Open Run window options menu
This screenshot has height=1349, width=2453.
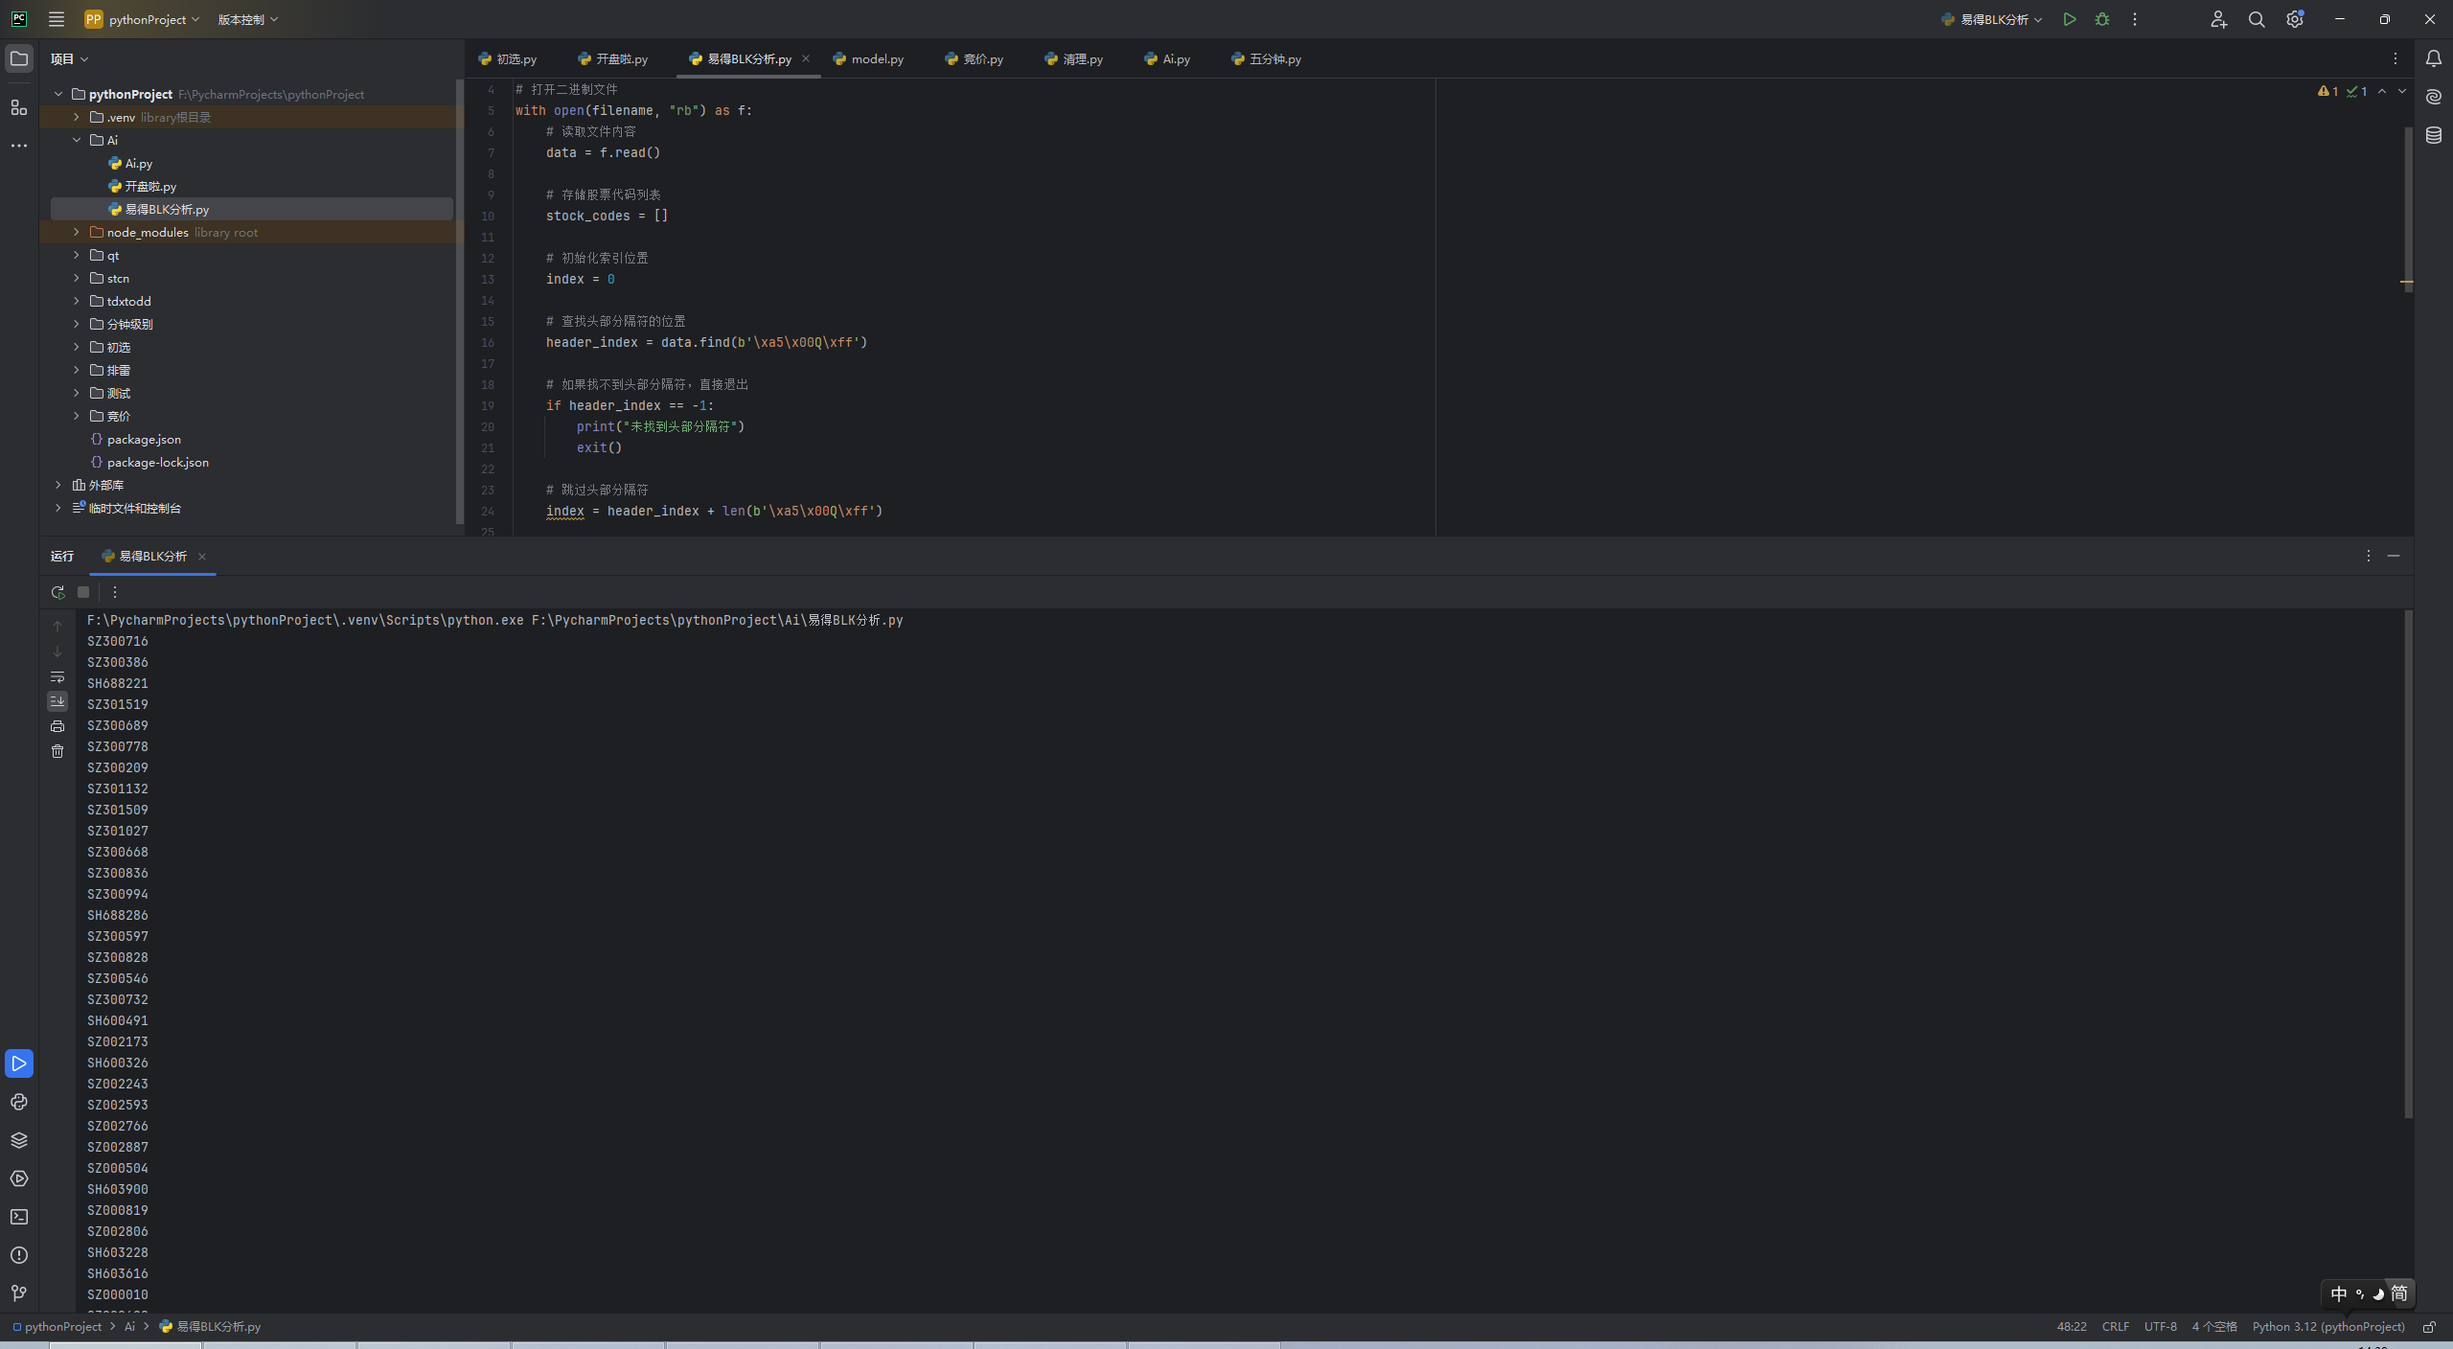point(2369,556)
